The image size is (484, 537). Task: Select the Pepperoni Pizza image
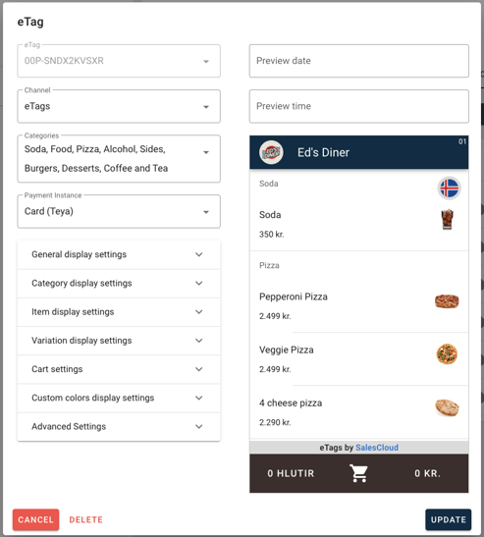[x=447, y=301]
